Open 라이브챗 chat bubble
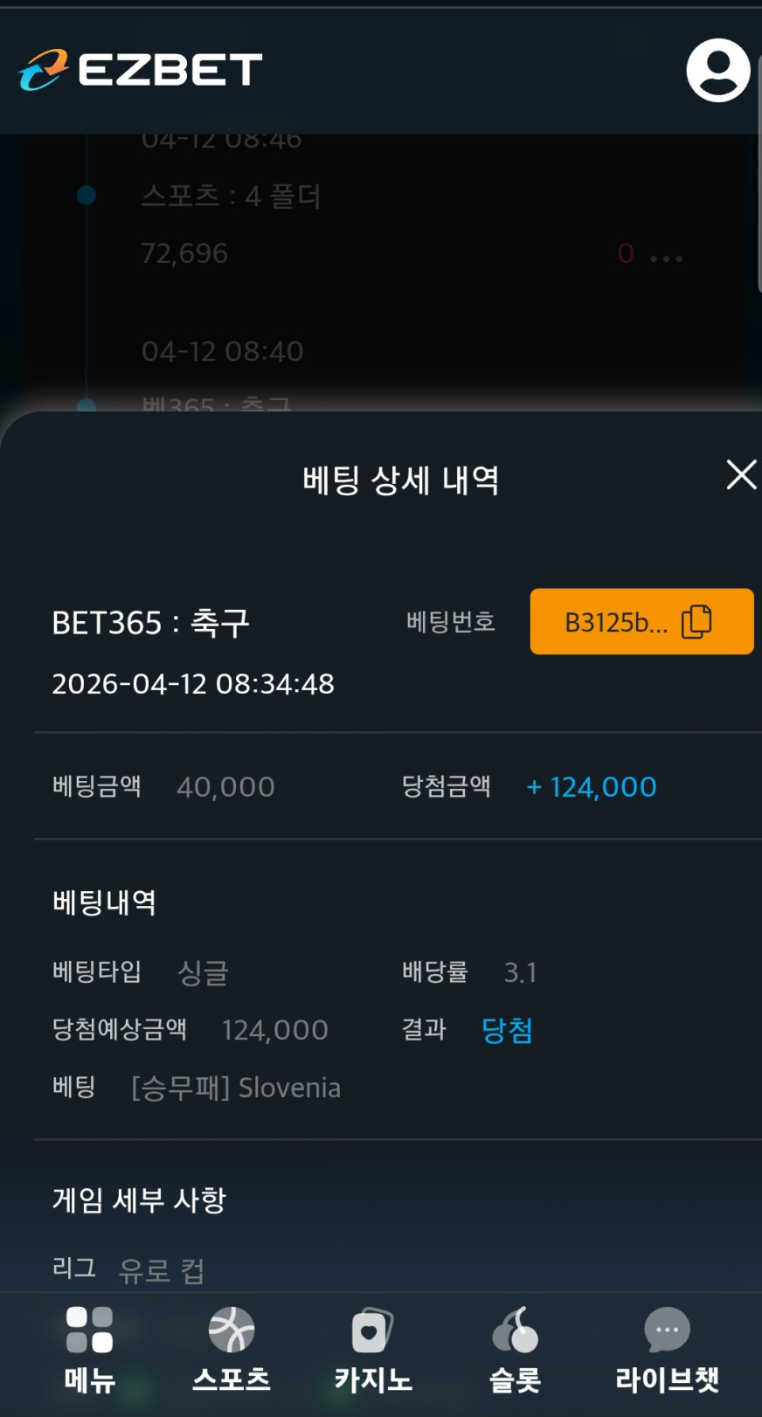 pos(667,1331)
